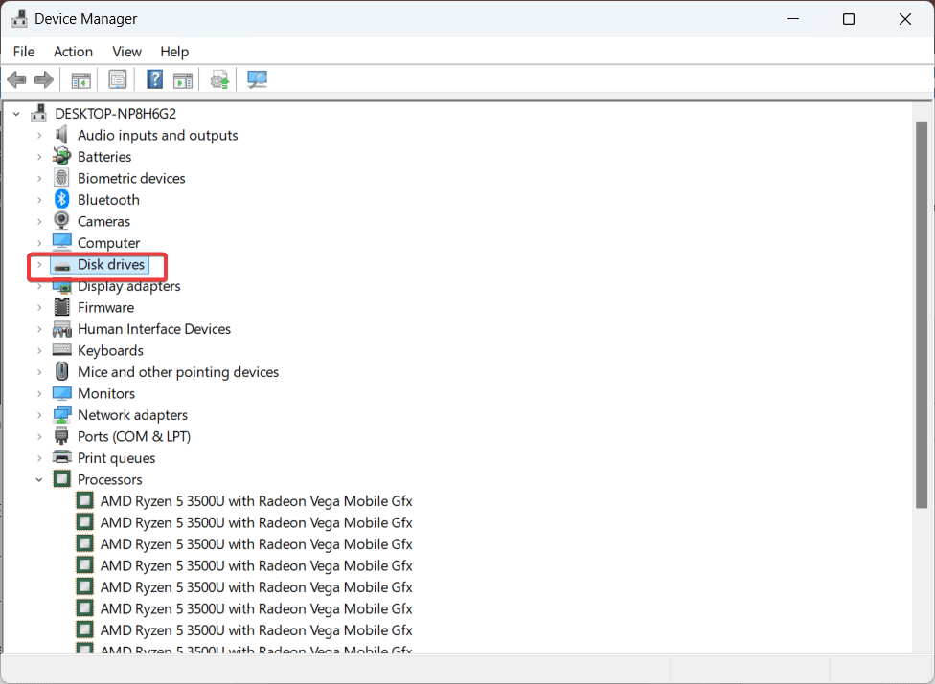Select the Biometric devices label
The image size is (935, 684).
pos(131,178)
